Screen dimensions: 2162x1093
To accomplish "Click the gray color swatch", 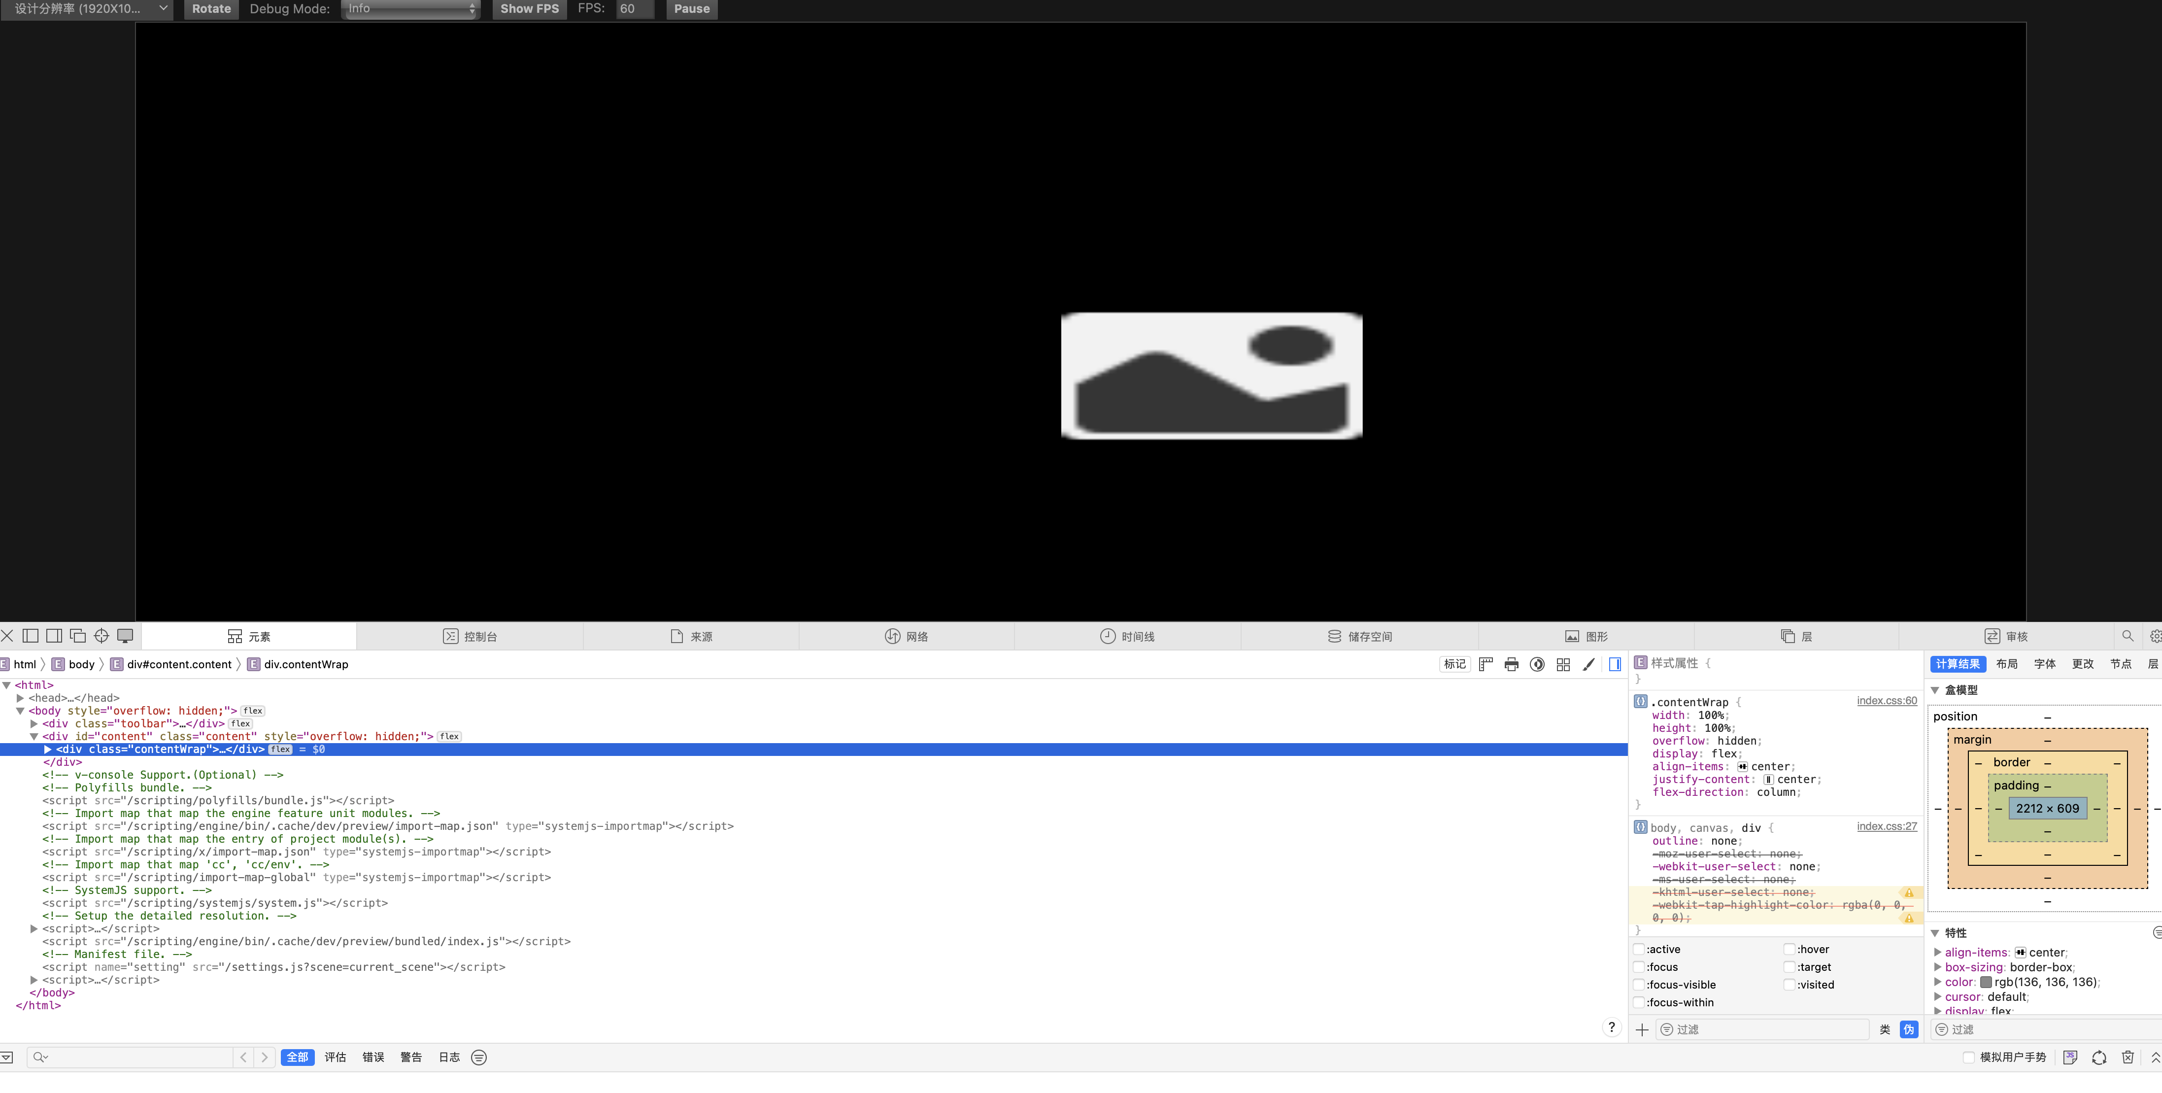I will 1986,981.
